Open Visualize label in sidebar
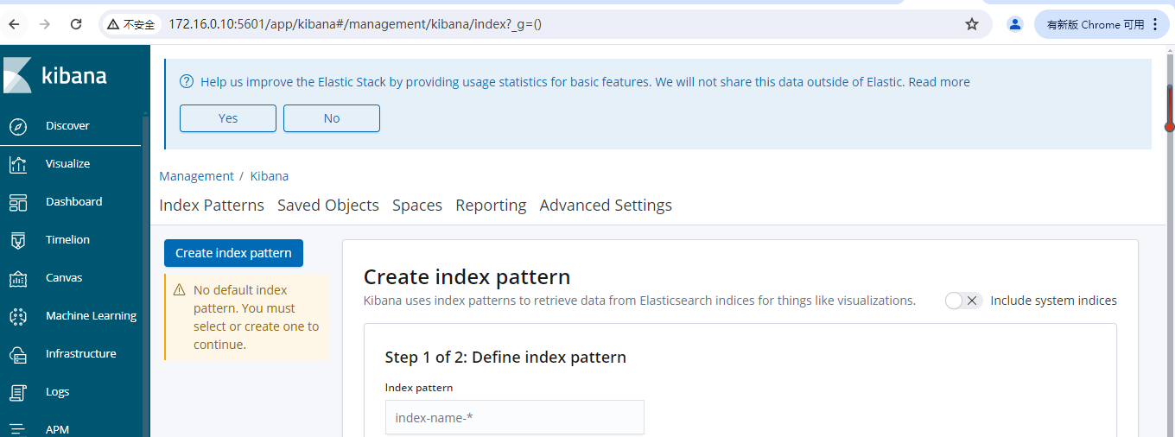This screenshot has width=1175, height=437. [x=67, y=164]
